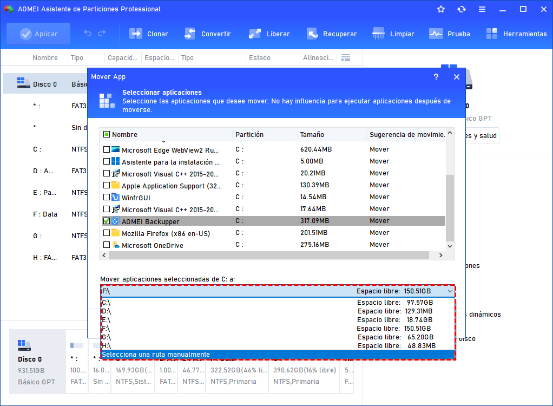Viewport: 553px width, 406px height.
Task: Check Microsoft OneDrive
Action: pos(107,245)
